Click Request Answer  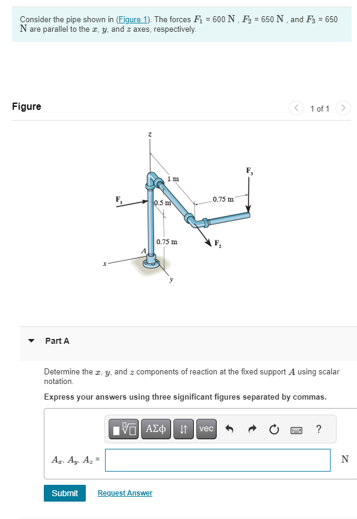(125, 493)
